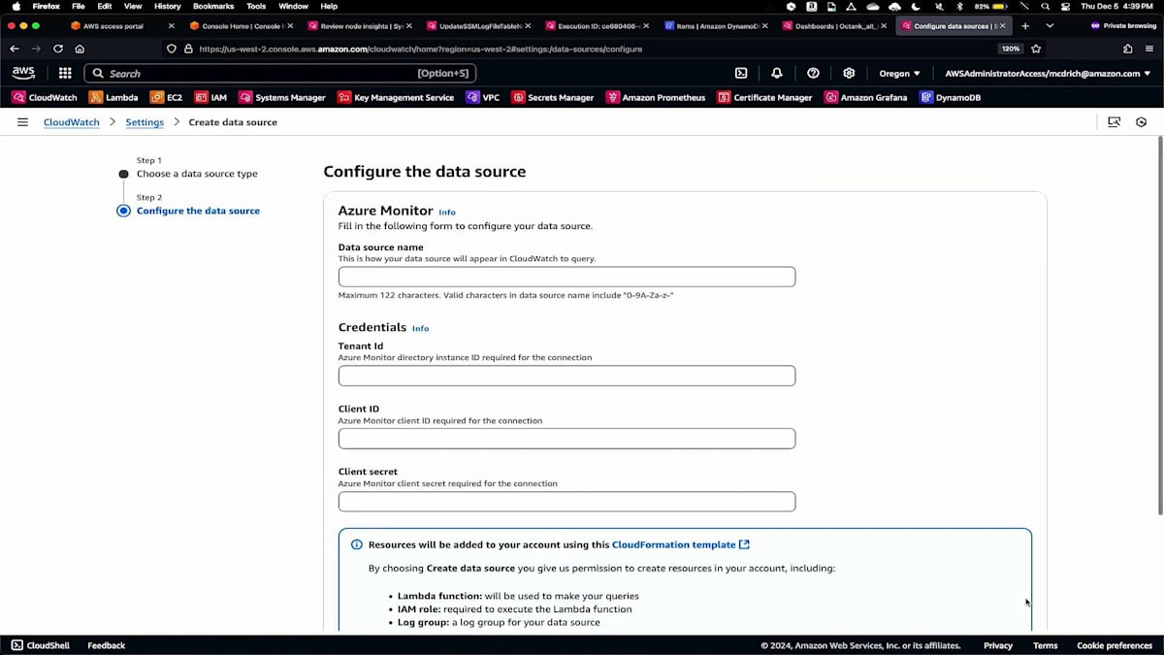1164x655 pixels.
Task: Open the notifications bell
Action: coord(777,73)
